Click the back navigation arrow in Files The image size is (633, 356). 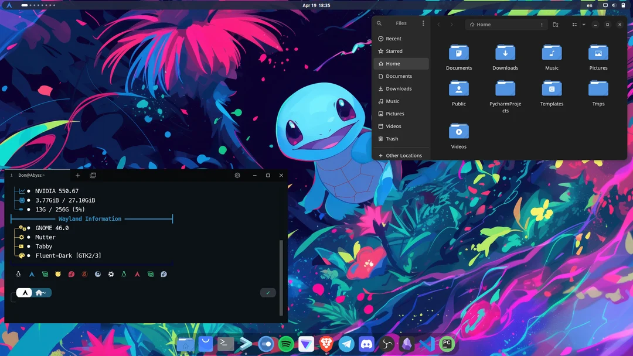tap(439, 24)
